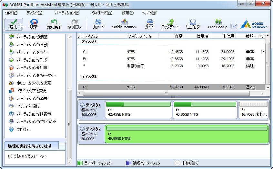This screenshot has width=273, height=169.
Task: Choose アクティブに設定 operation
Action: coord(25,106)
